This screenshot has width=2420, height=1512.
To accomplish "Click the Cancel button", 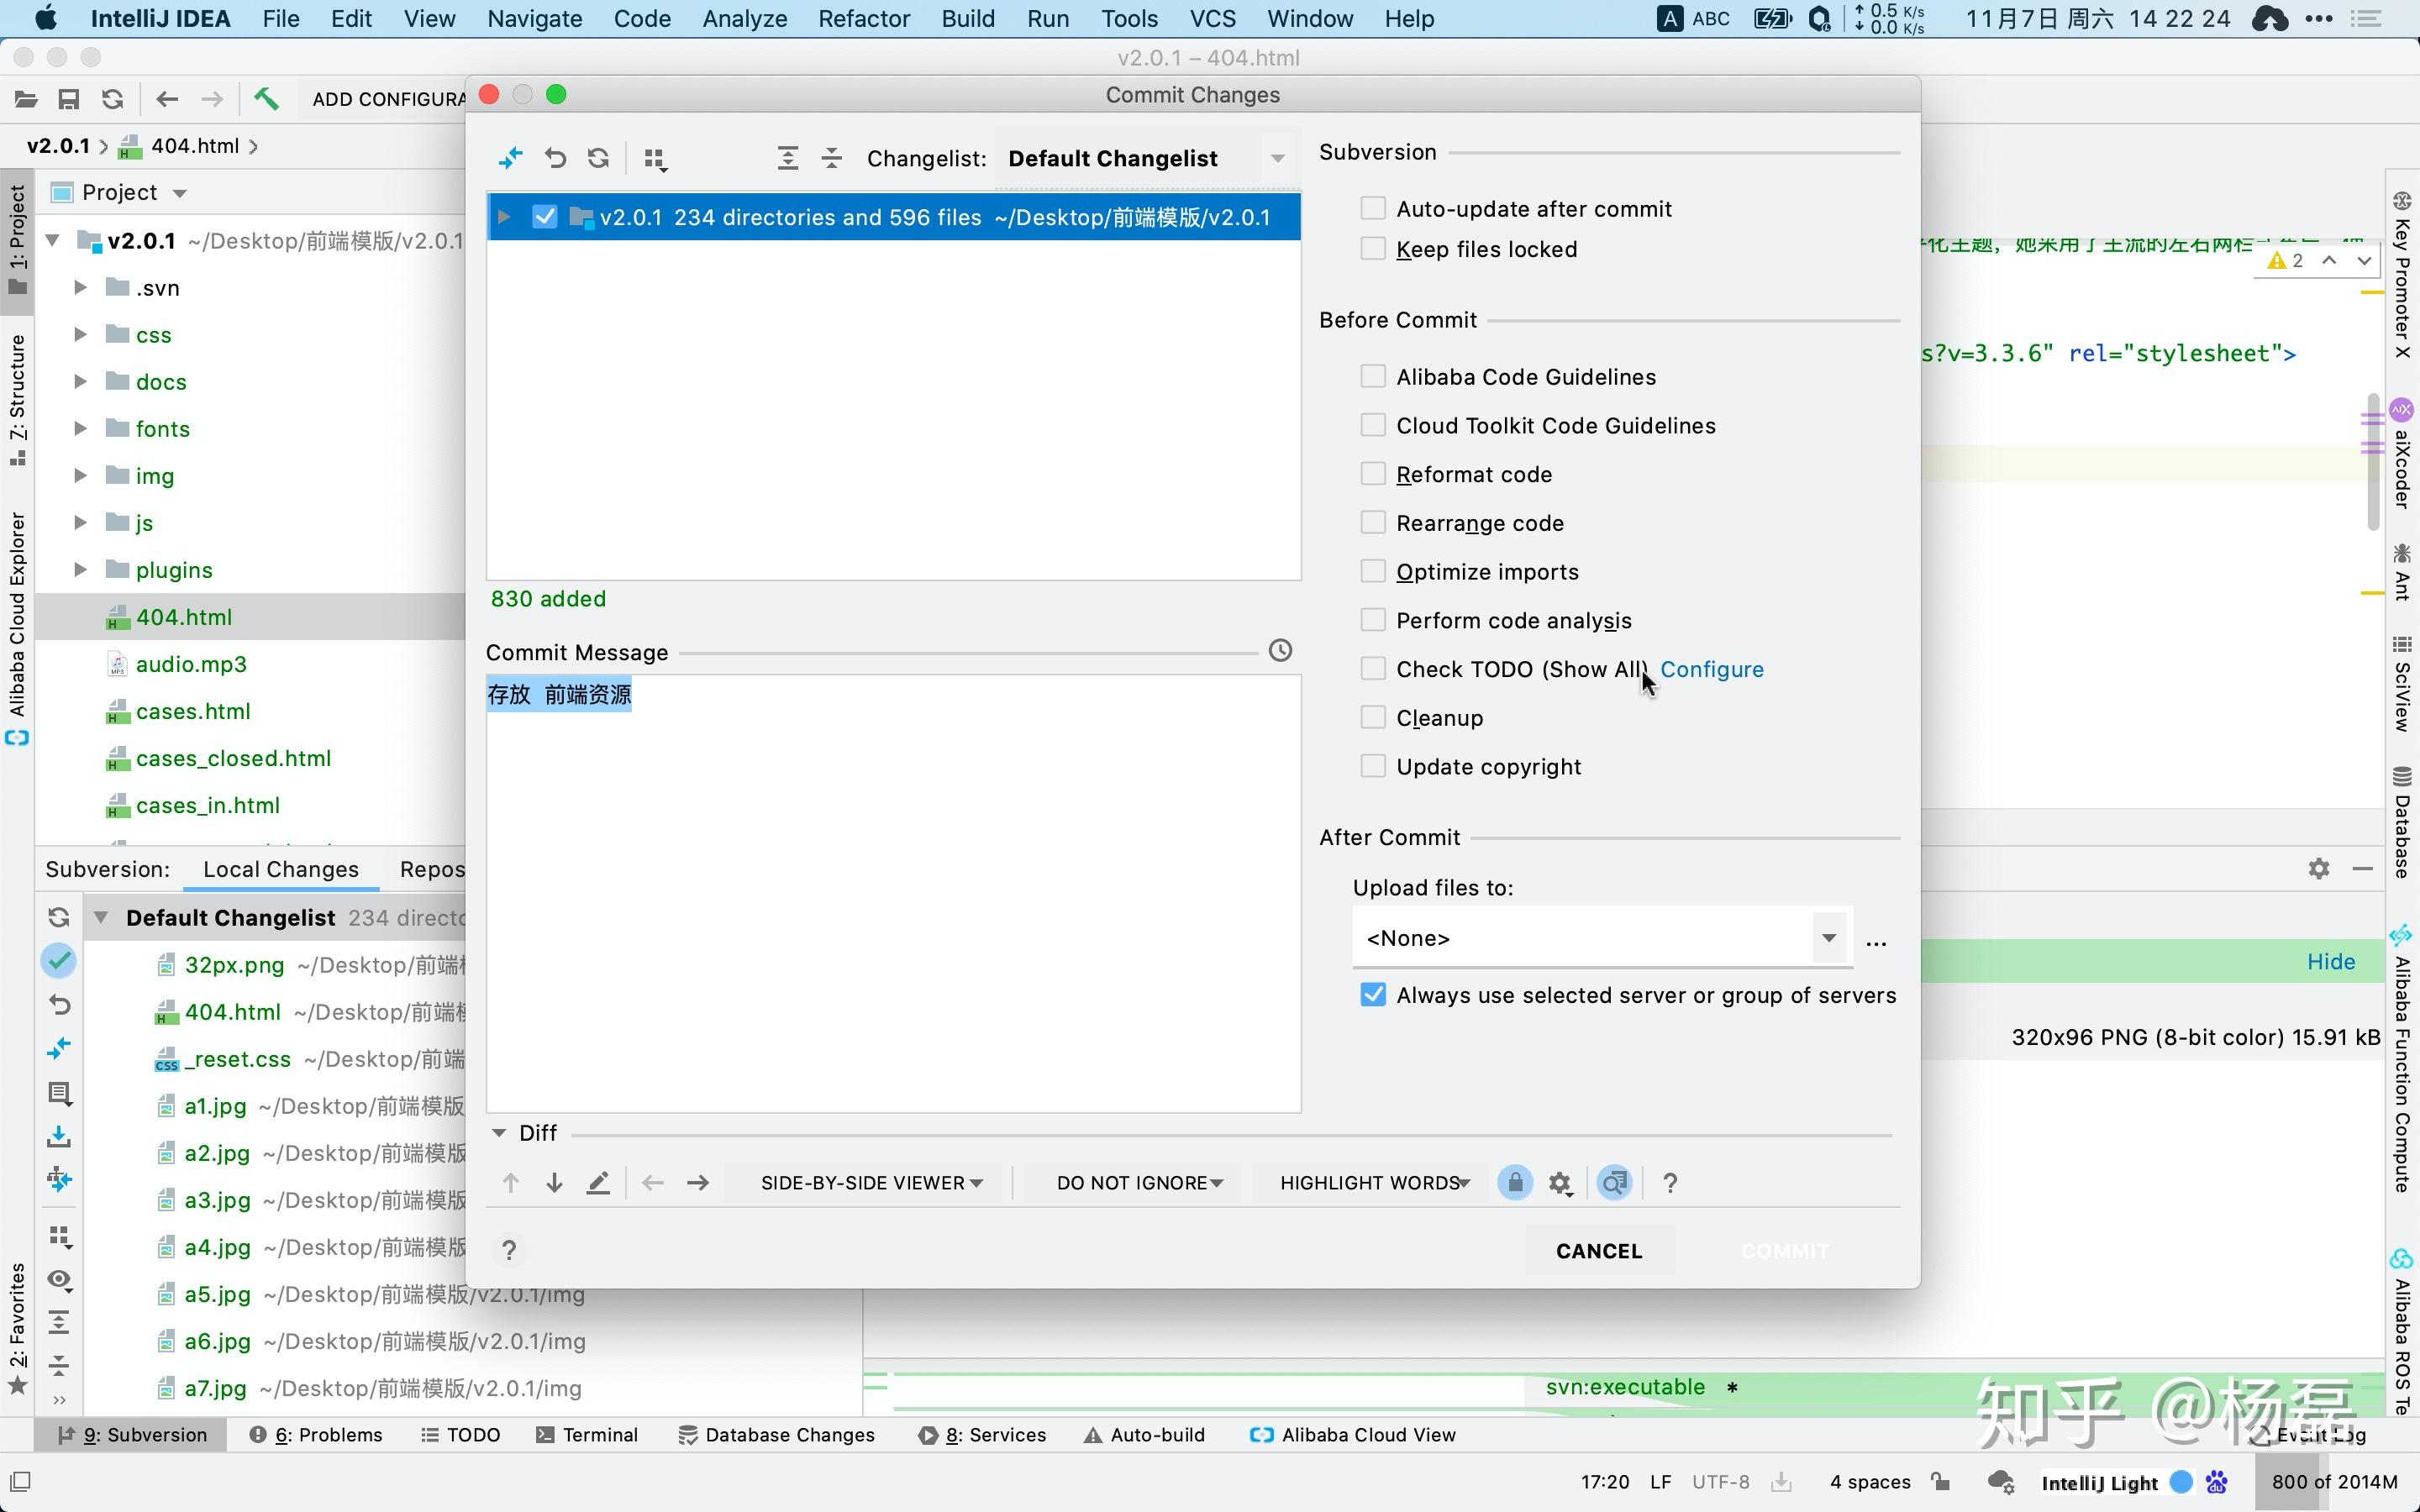I will (x=1598, y=1251).
